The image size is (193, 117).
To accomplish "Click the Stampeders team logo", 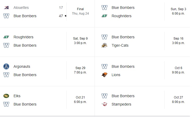I will [x=104, y=104].
